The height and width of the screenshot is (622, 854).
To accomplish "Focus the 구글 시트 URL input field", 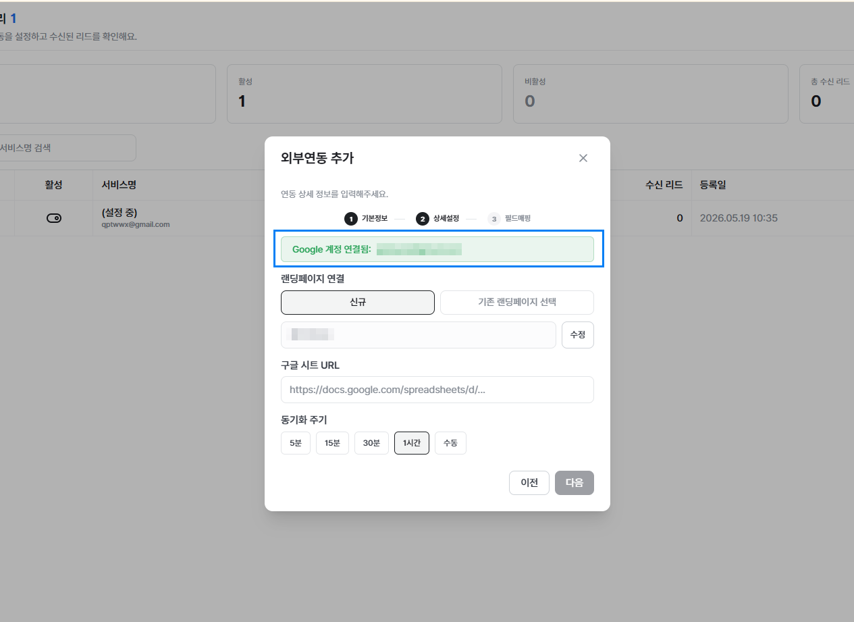I will [437, 390].
